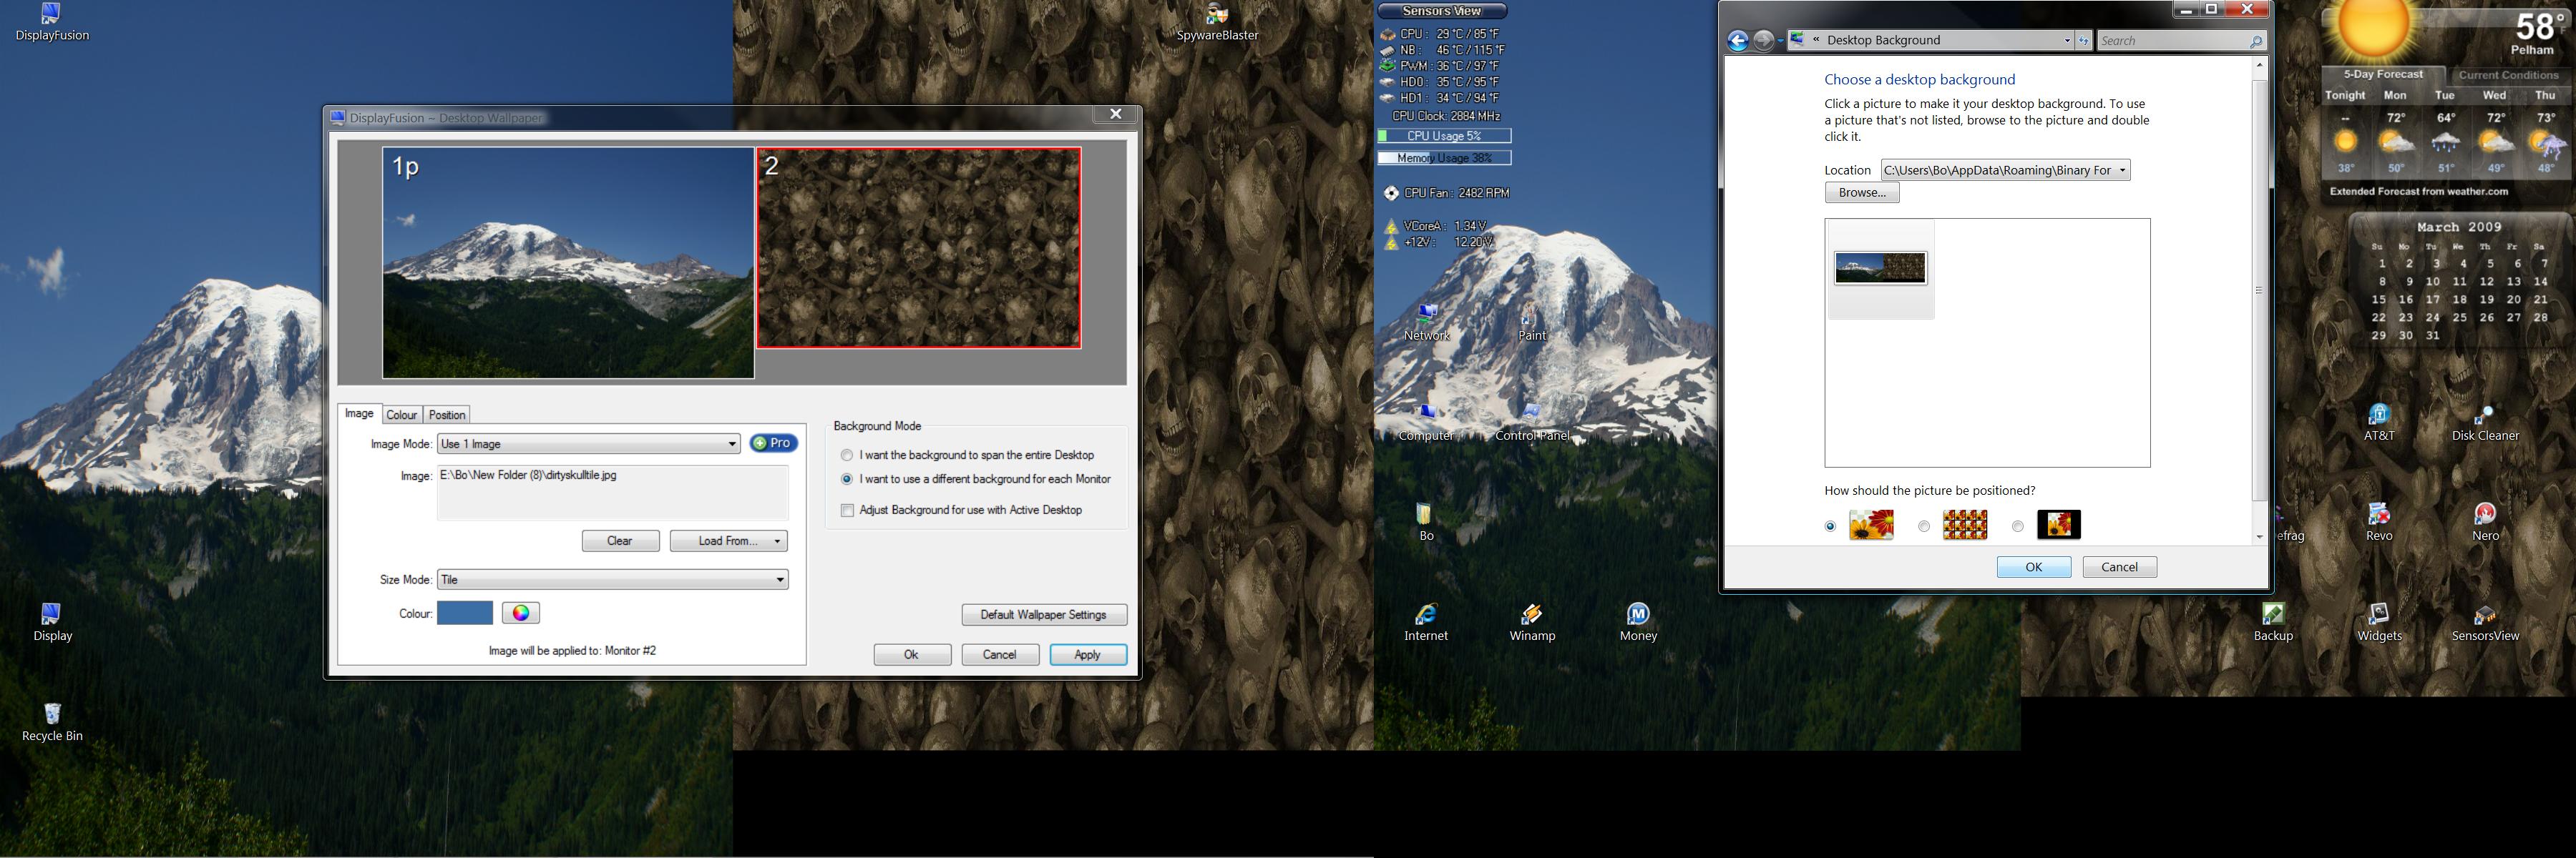Image resolution: width=2576 pixels, height=858 pixels.
Task: Switch to the Colour tab
Action: coord(401,415)
